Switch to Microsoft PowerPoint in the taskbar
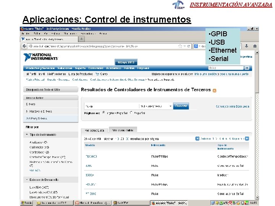 (92, 203)
